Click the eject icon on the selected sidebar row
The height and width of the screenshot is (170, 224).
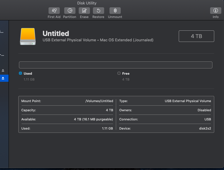(3, 78)
